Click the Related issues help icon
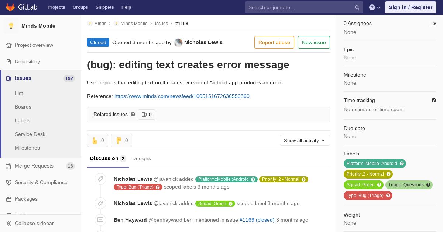The image size is (443, 232). [x=133, y=114]
